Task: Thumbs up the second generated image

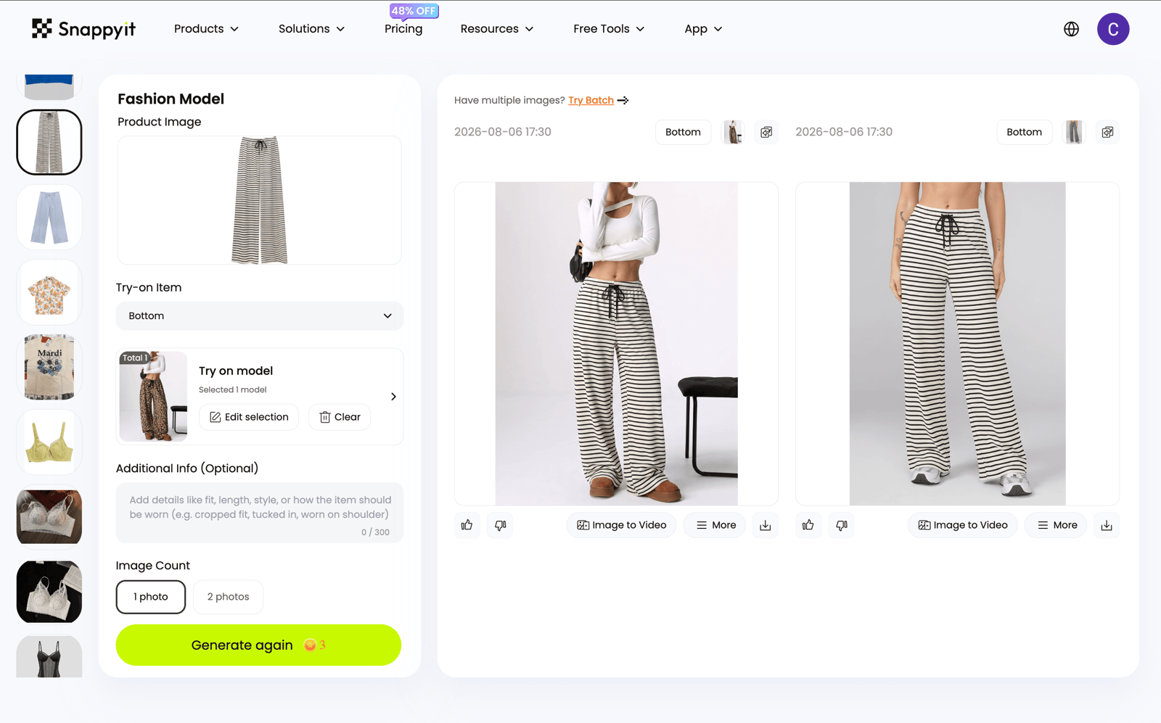Action: click(808, 525)
